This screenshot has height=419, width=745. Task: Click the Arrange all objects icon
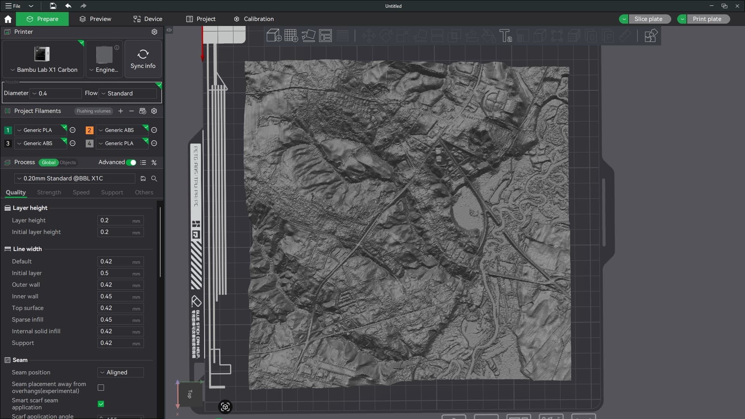click(x=325, y=36)
